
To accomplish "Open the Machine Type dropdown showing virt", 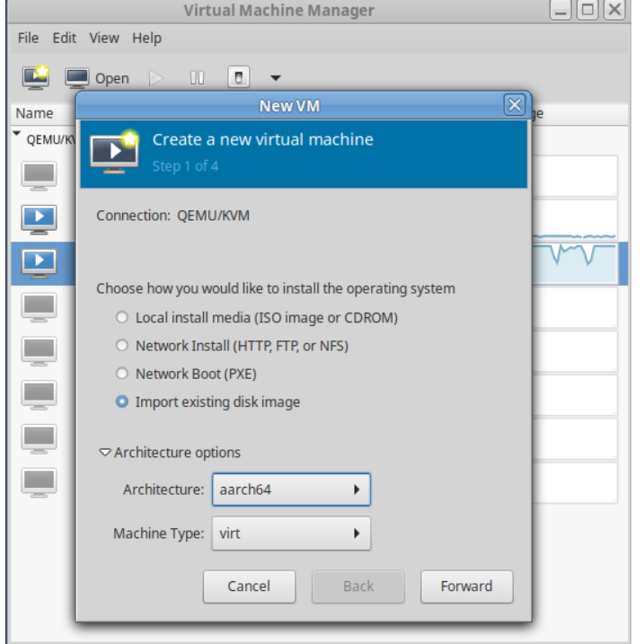I will pyautogui.click(x=291, y=534).
